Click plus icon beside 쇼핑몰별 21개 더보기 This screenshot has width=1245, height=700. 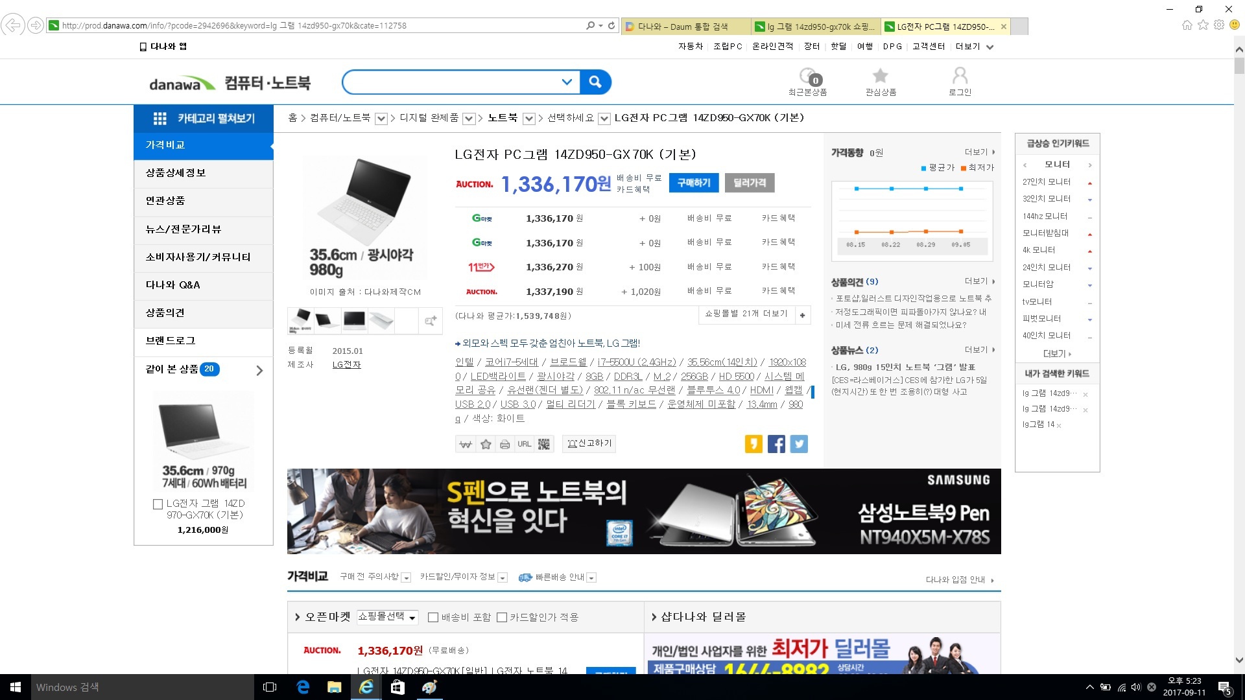pos(803,315)
